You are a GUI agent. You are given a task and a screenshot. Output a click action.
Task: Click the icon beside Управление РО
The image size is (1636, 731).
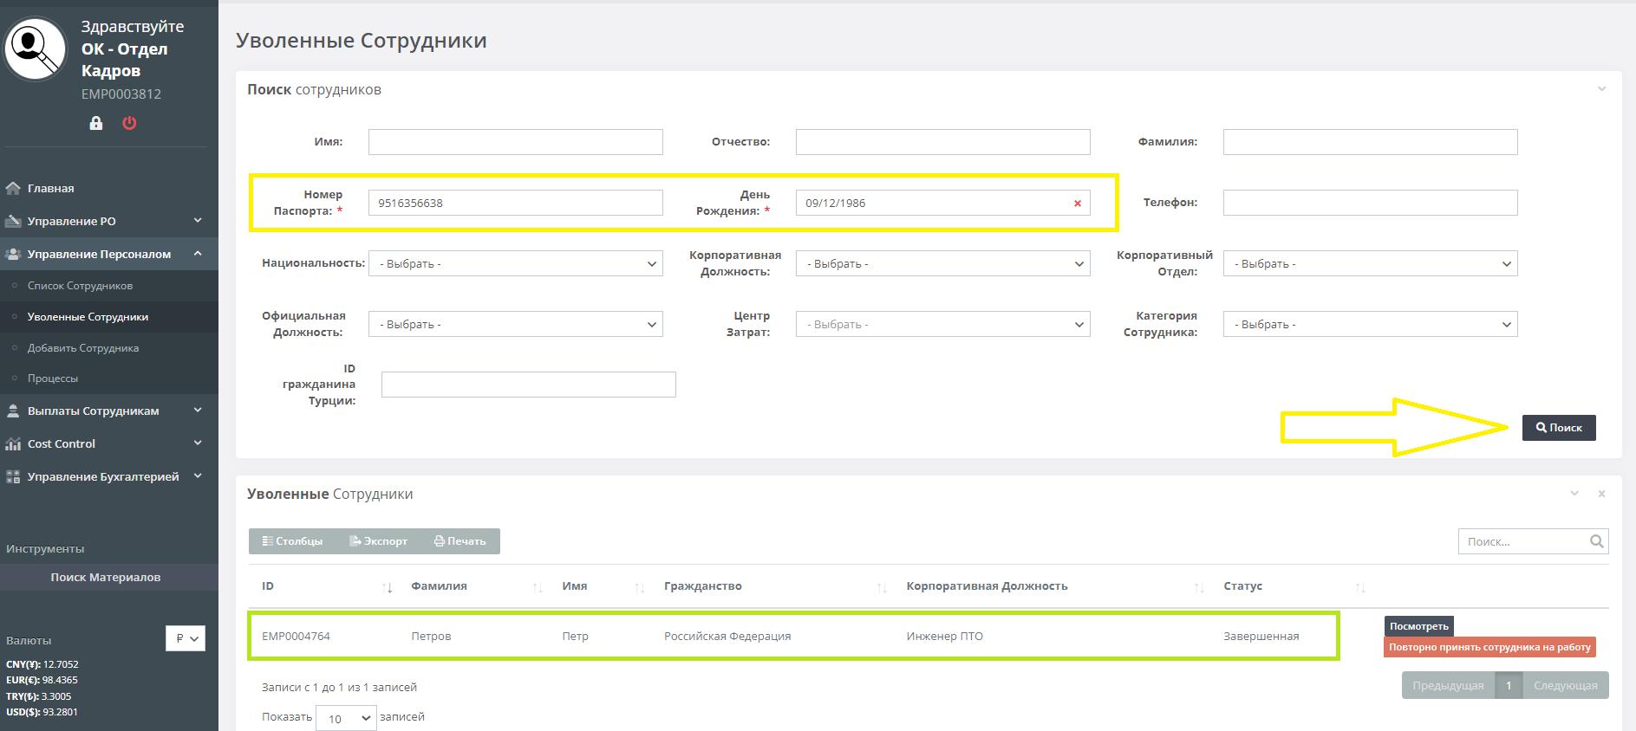(x=13, y=221)
